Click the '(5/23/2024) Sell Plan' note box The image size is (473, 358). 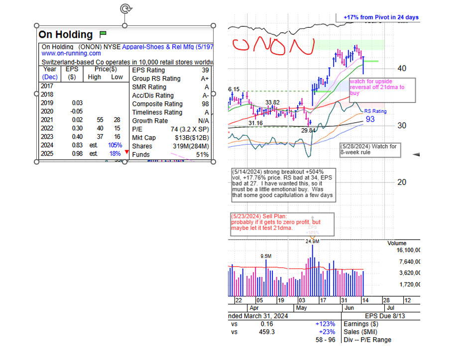point(283,224)
